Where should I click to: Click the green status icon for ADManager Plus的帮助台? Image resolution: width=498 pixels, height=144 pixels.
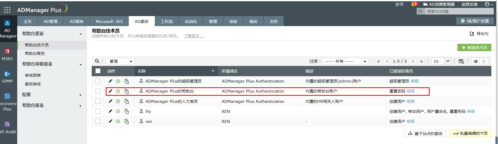(x=118, y=91)
